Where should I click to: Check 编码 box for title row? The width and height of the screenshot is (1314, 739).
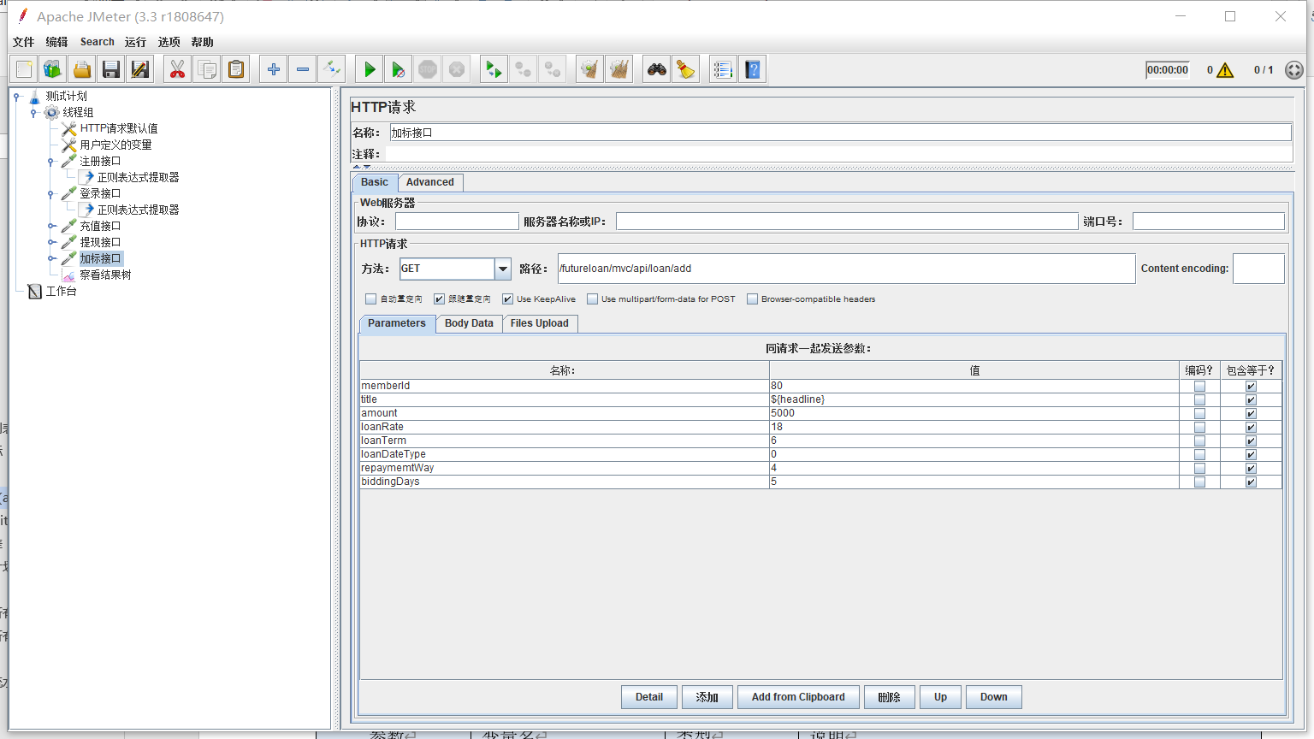pos(1199,400)
